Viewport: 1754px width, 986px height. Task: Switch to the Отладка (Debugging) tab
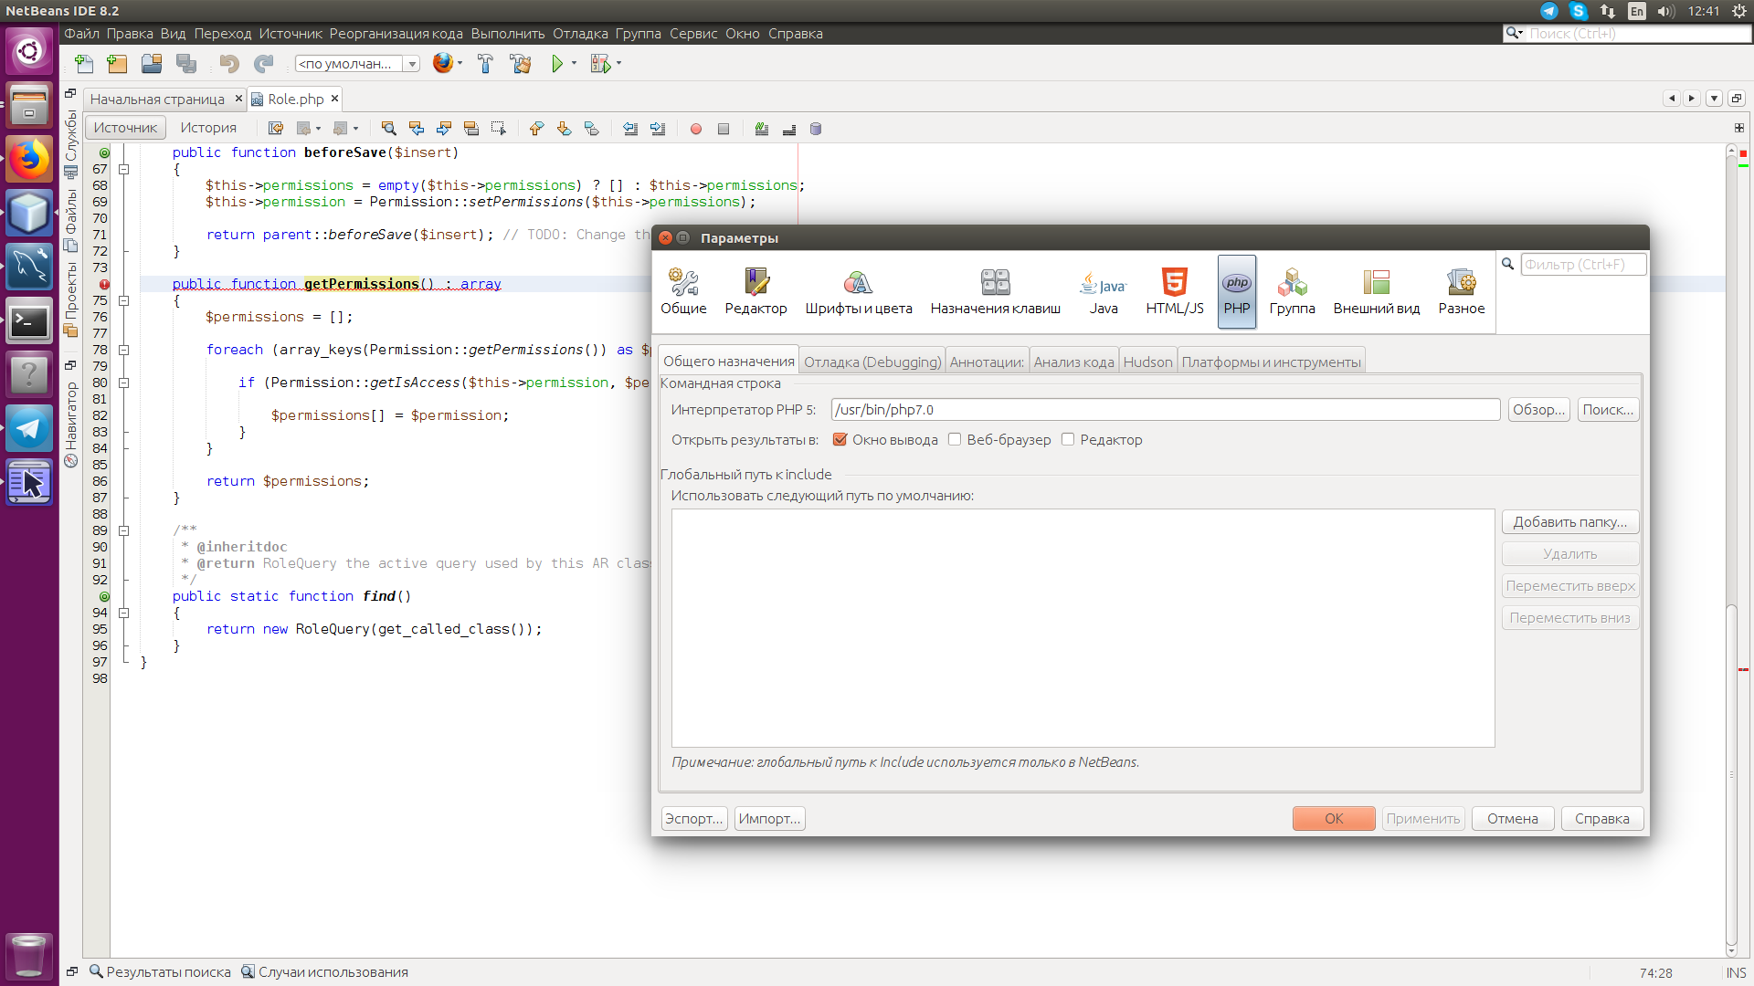pyautogui.click(x=872, y=362)
